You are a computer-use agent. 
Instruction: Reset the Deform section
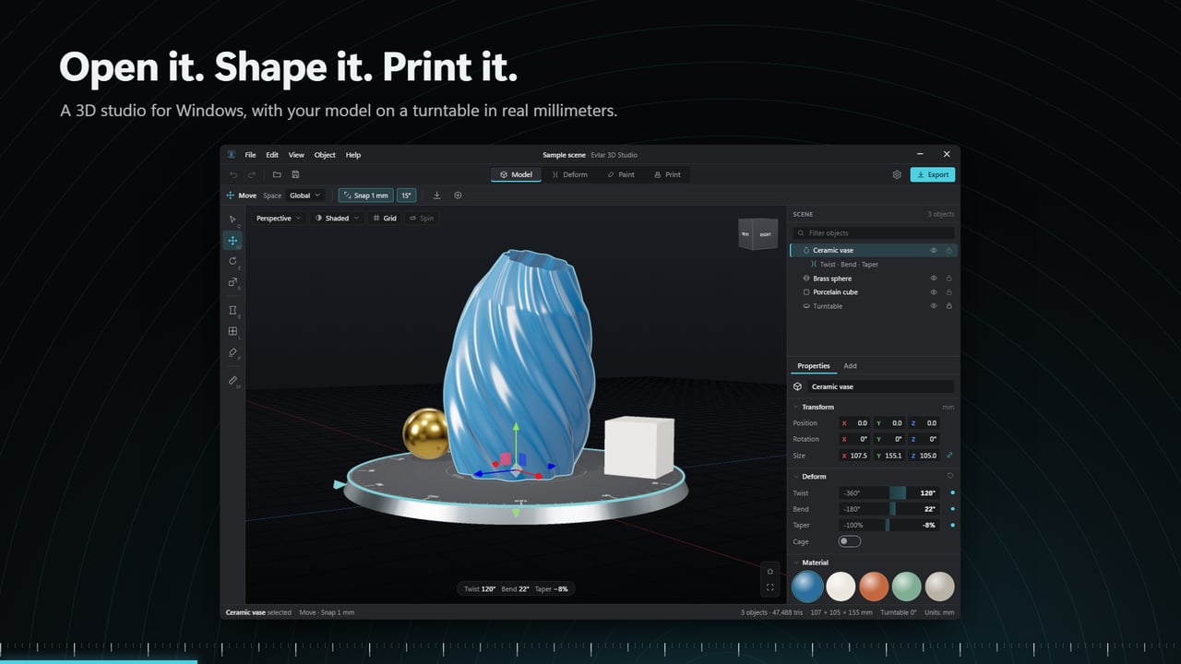[950, 476]
